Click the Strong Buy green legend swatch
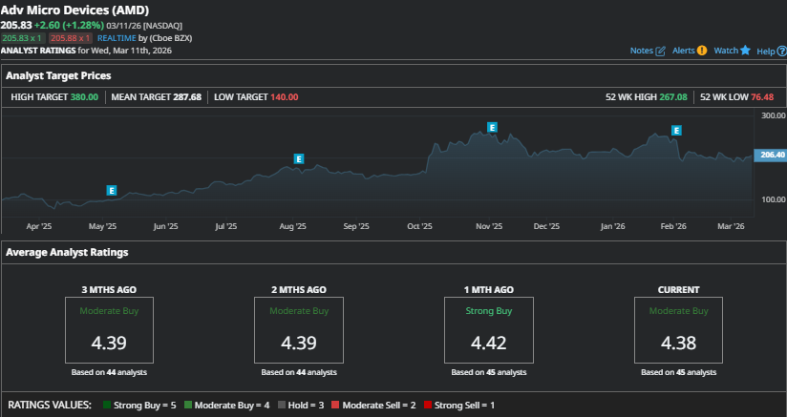This screenshot has width=787, height=417. [107, 406]
